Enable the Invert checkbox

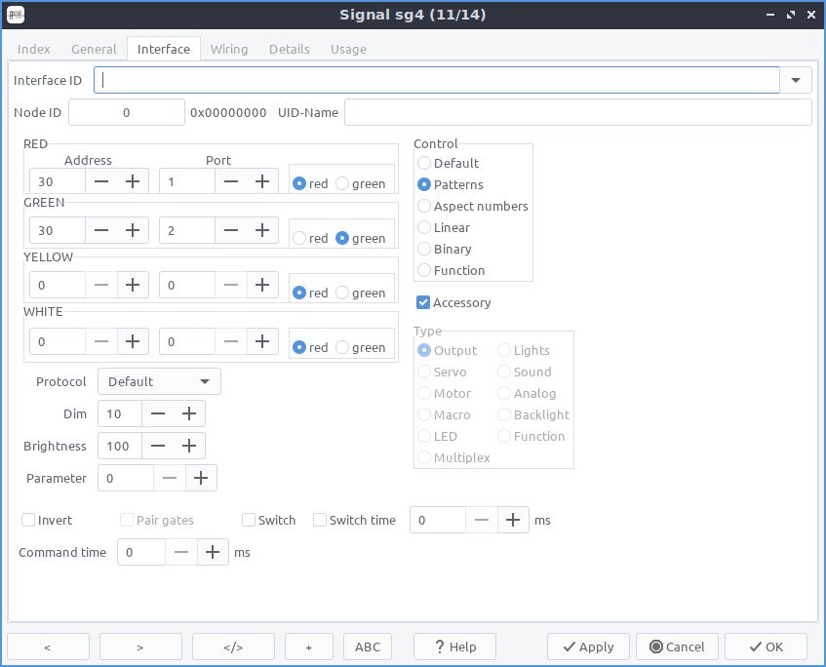[x=28, y=520]
